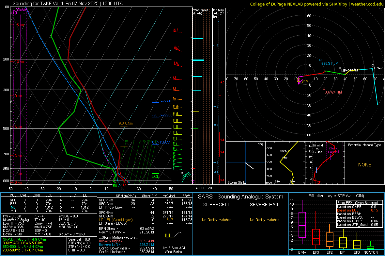
Task: Click the -20 C=22936' level label
Action: [x=162, y=115]
